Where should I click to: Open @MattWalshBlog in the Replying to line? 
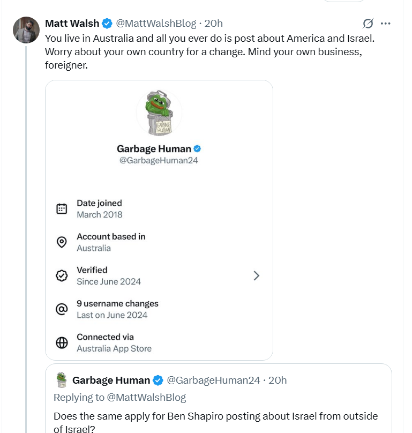pos(146,398)
